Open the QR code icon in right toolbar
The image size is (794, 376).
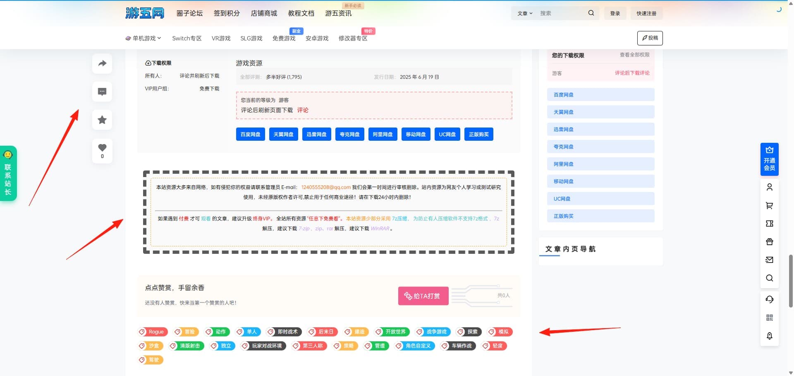click(769, 317)
